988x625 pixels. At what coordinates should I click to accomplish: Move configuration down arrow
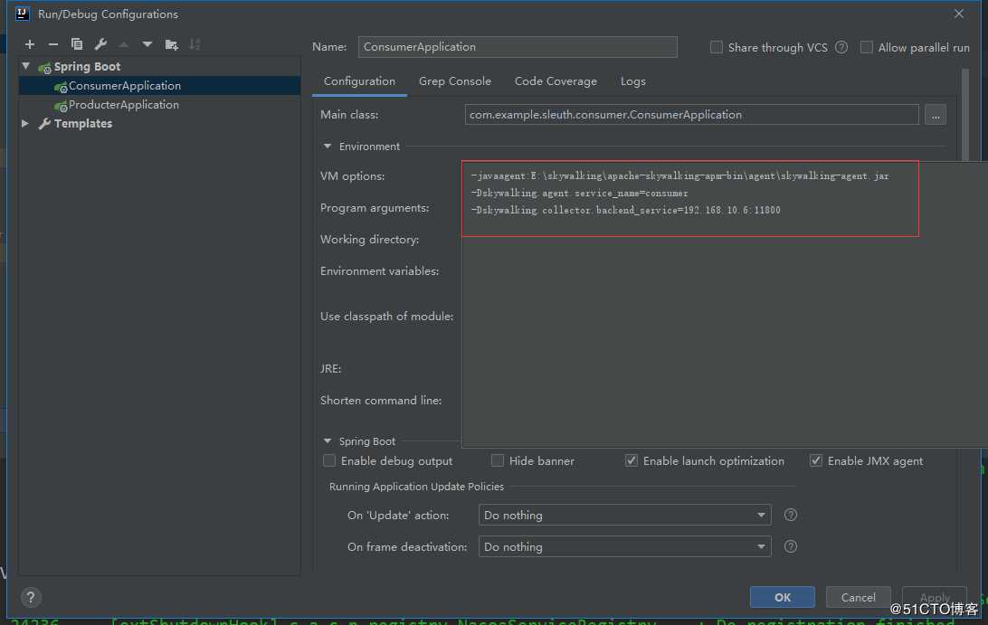tap(147, 44)
